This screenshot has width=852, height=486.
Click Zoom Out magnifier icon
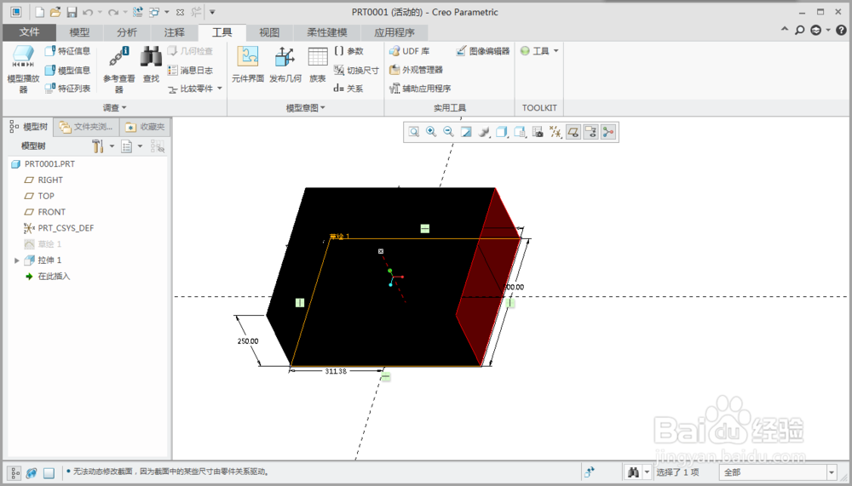448,131
